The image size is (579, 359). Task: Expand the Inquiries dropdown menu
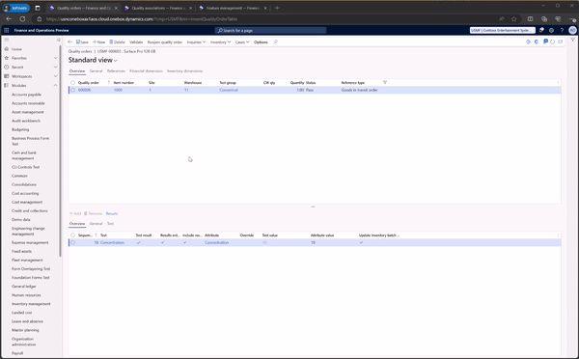(x=196, y=42)
